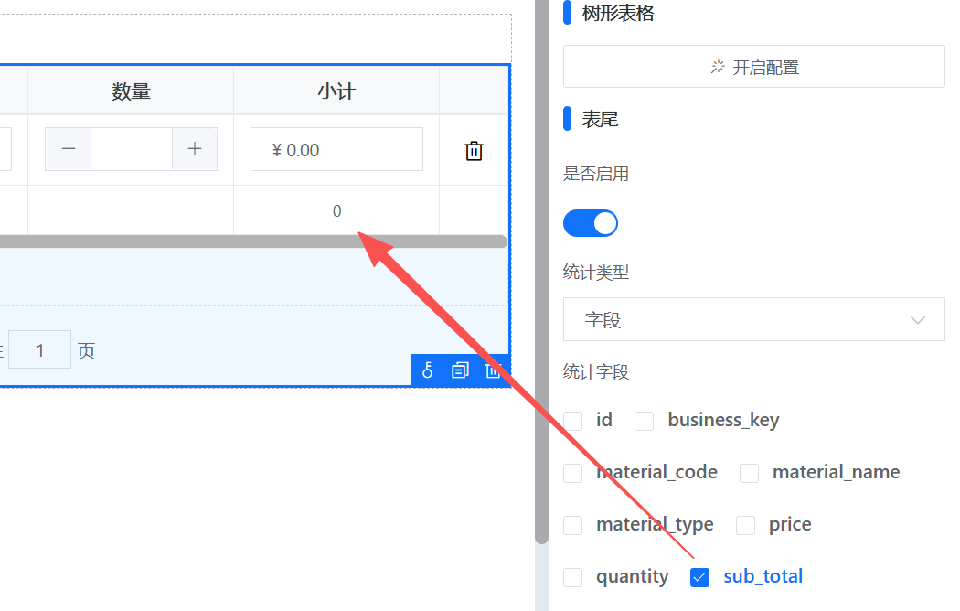Click the minus button in quantity stepper
The height and width of the screenshot is (611, 960).
(x=69, y=149)
